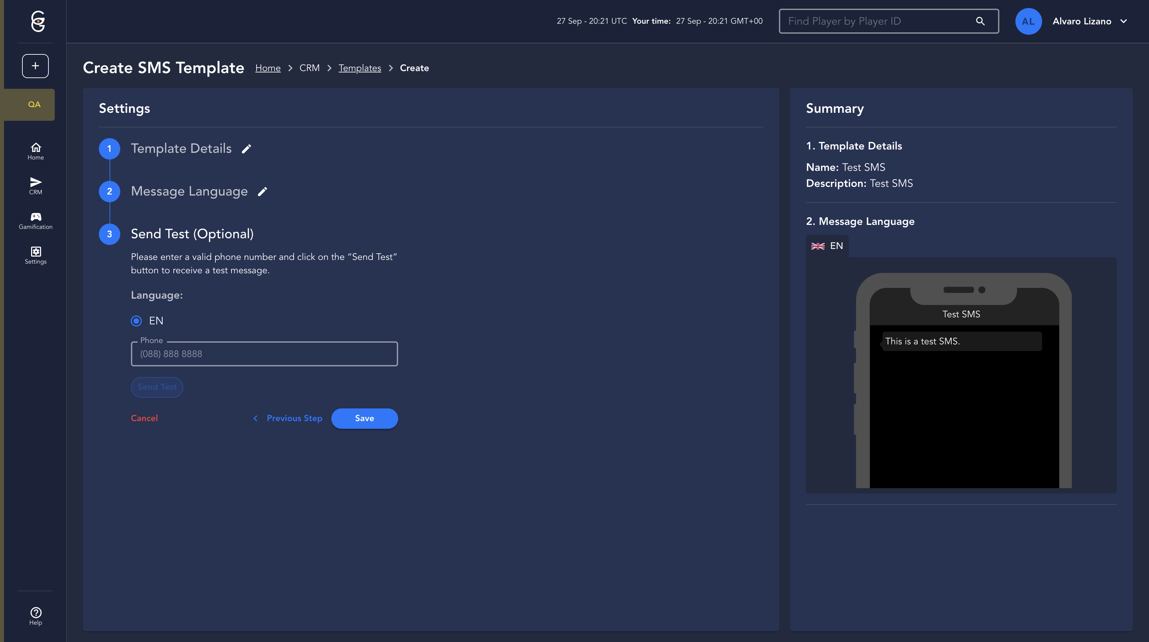Expand the Alvaro Lizano user menu
Viewport: 1149px width, 642px height.
[1124, 21]
